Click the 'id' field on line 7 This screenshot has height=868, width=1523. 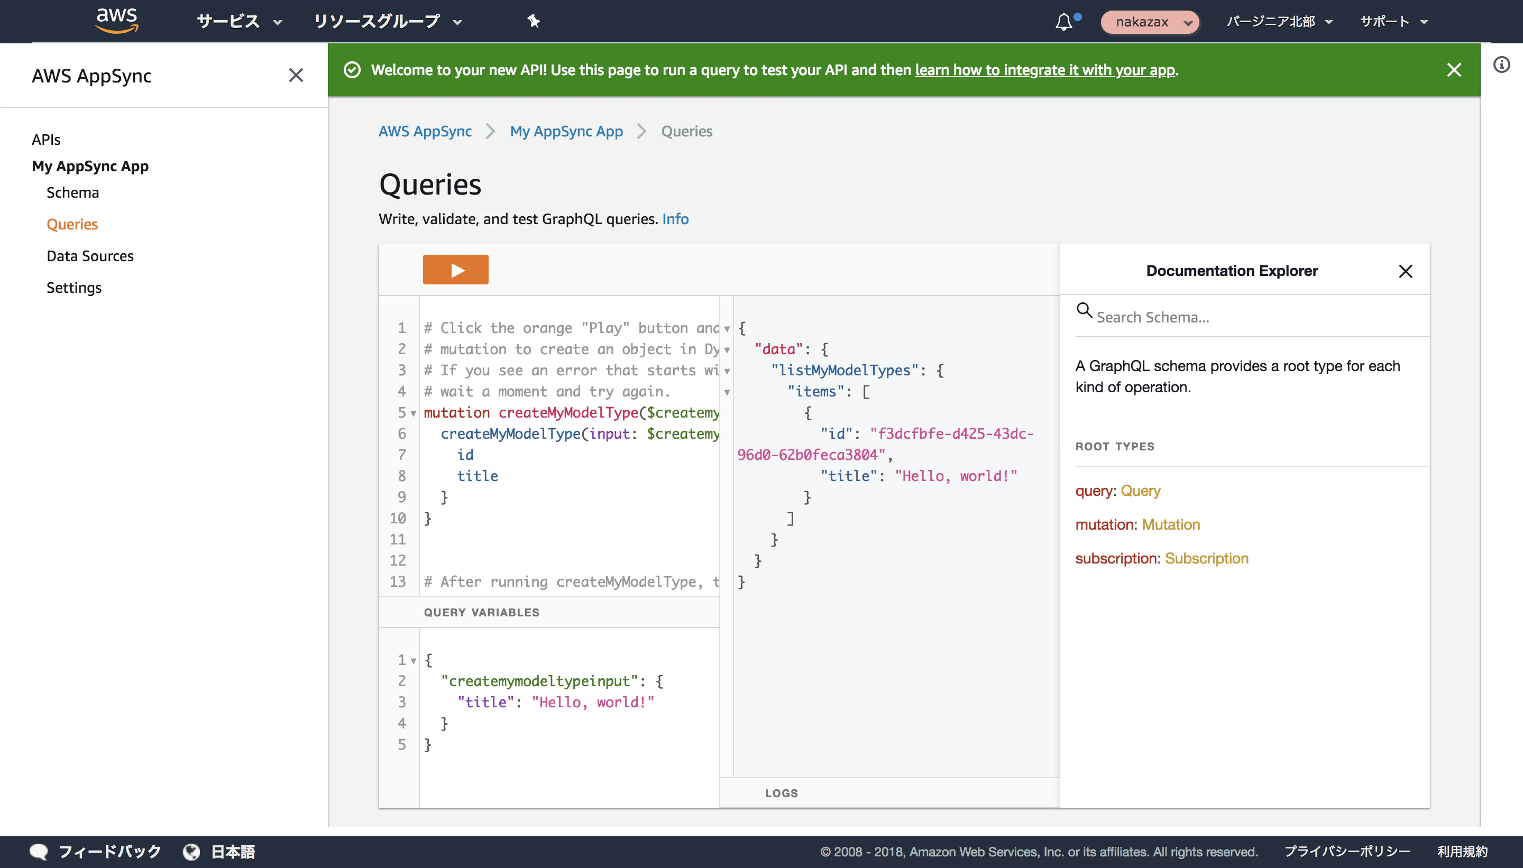tap(465, 455)
